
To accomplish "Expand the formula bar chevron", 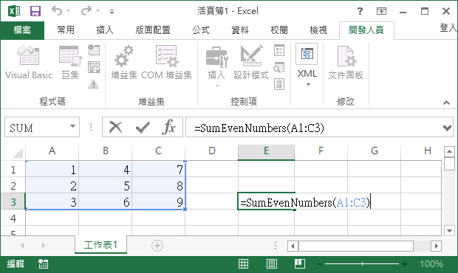I will 447,128.
